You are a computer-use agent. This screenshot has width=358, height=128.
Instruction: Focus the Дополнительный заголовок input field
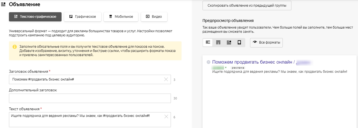89,98
